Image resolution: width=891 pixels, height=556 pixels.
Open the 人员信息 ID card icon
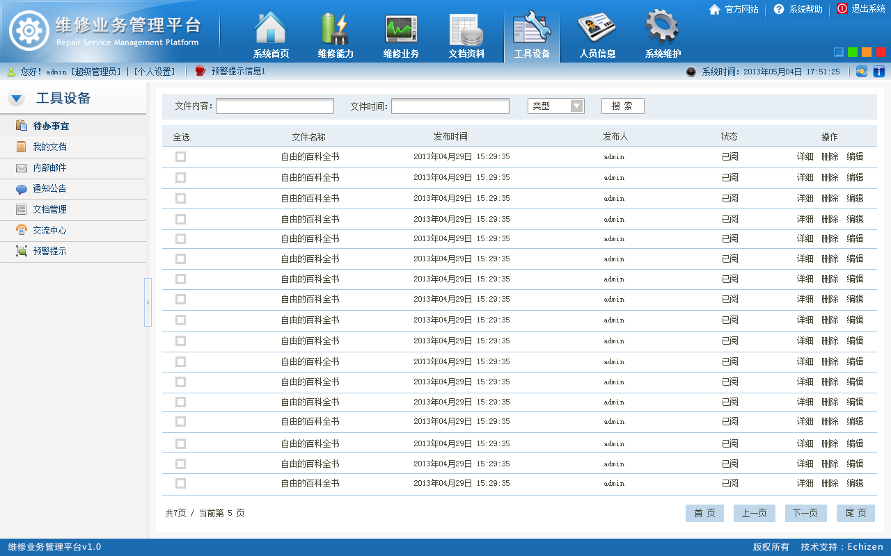597,28
